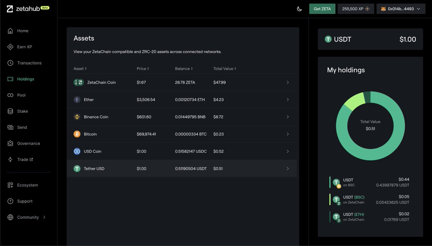Open the wallet 0x014b...4493 dropdown
The width and height of the screenshot is (432, 246).
(x=401, y=9)
